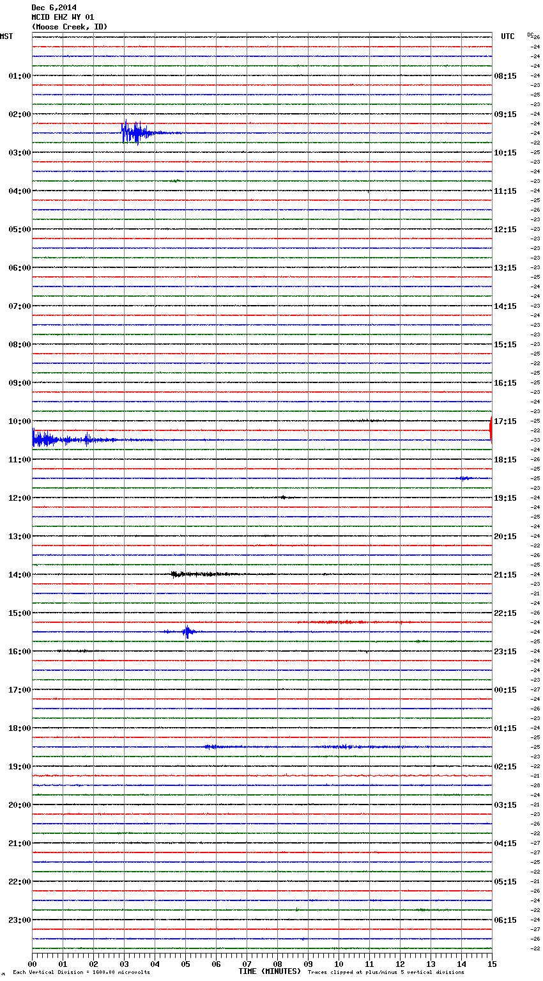Click the 02:15 UTC time label
The width and height of the screenshot is (543, 981).
click(505, 767)
